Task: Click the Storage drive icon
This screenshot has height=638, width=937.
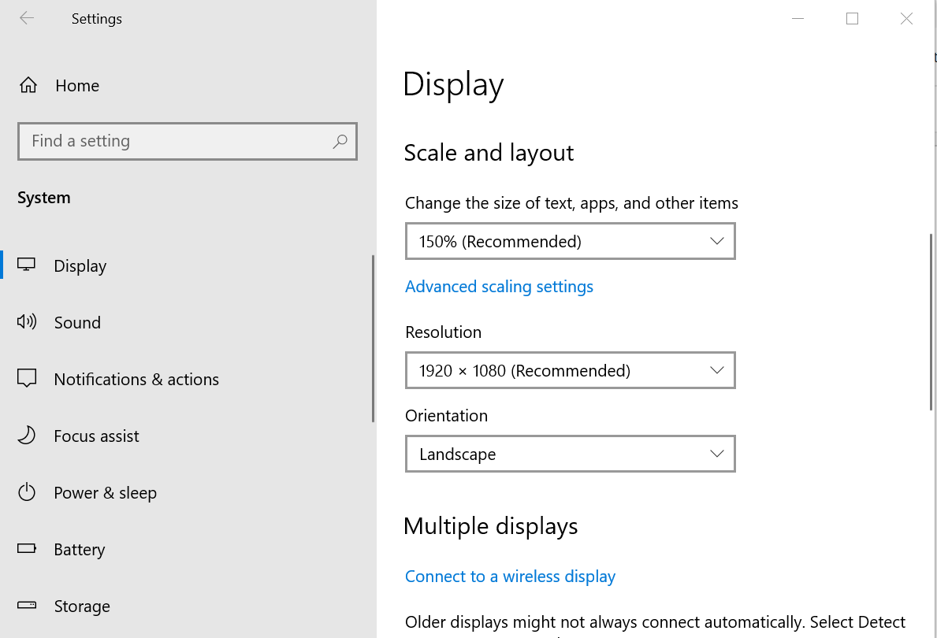Action: (x=27, y=606)
